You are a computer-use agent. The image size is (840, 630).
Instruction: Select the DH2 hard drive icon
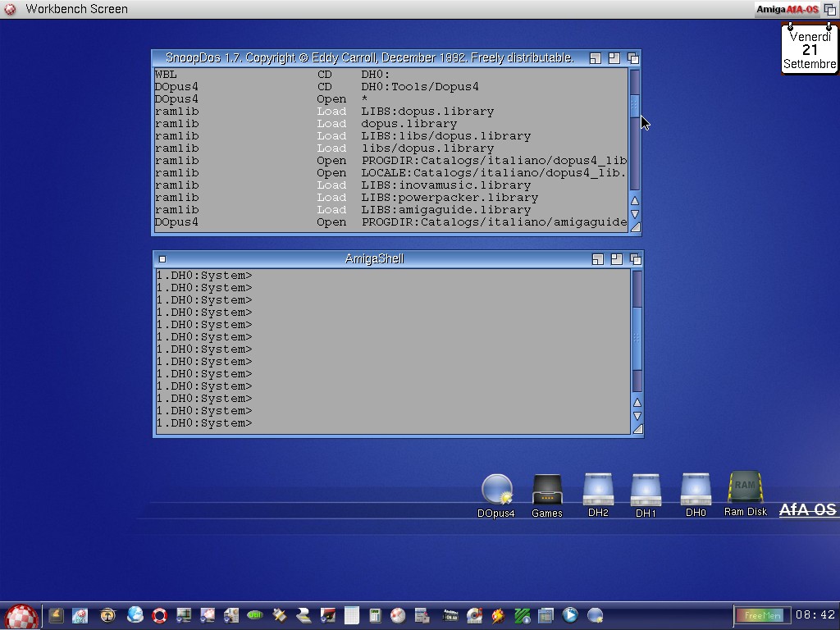coord(598,490)
